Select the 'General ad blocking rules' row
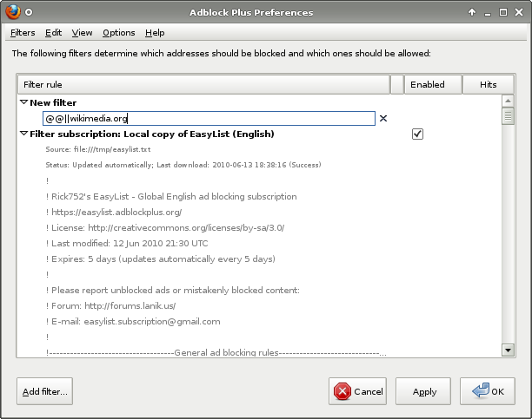This screenshot has width=532, height=419. tap(260, 352)
